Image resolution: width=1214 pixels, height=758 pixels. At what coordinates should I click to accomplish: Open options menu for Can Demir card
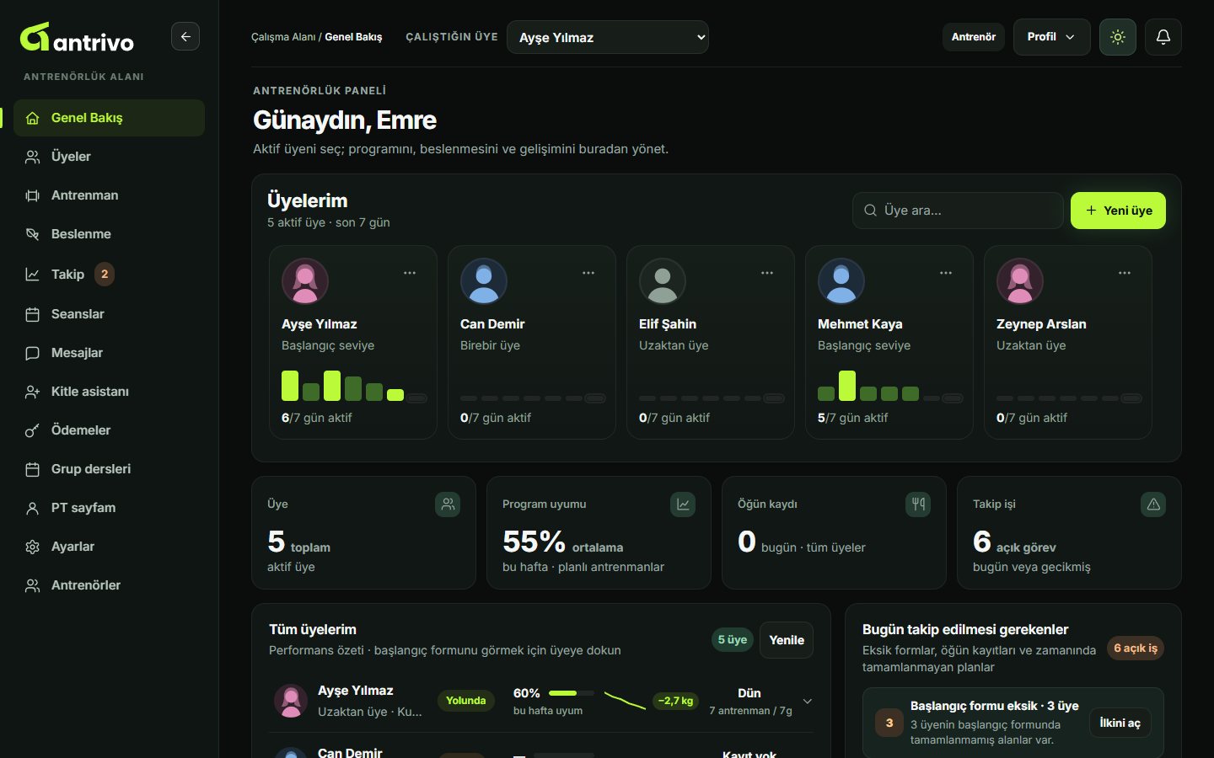point(588,273)
